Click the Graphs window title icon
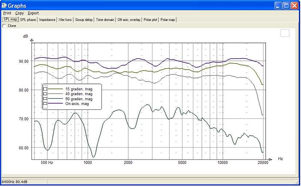This screenshot has width=301, height=187. 4,6
